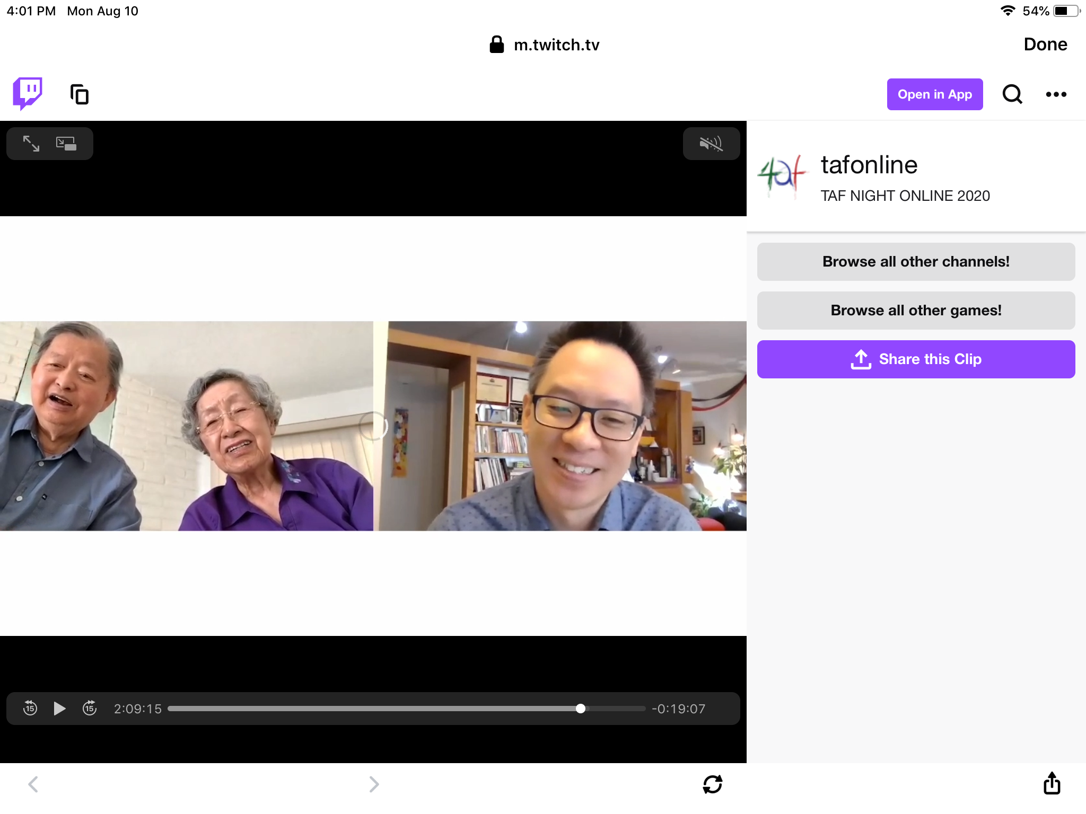Click Browse all other games button
This screenshot has height=814, width=1086.
tap(916, 311)
